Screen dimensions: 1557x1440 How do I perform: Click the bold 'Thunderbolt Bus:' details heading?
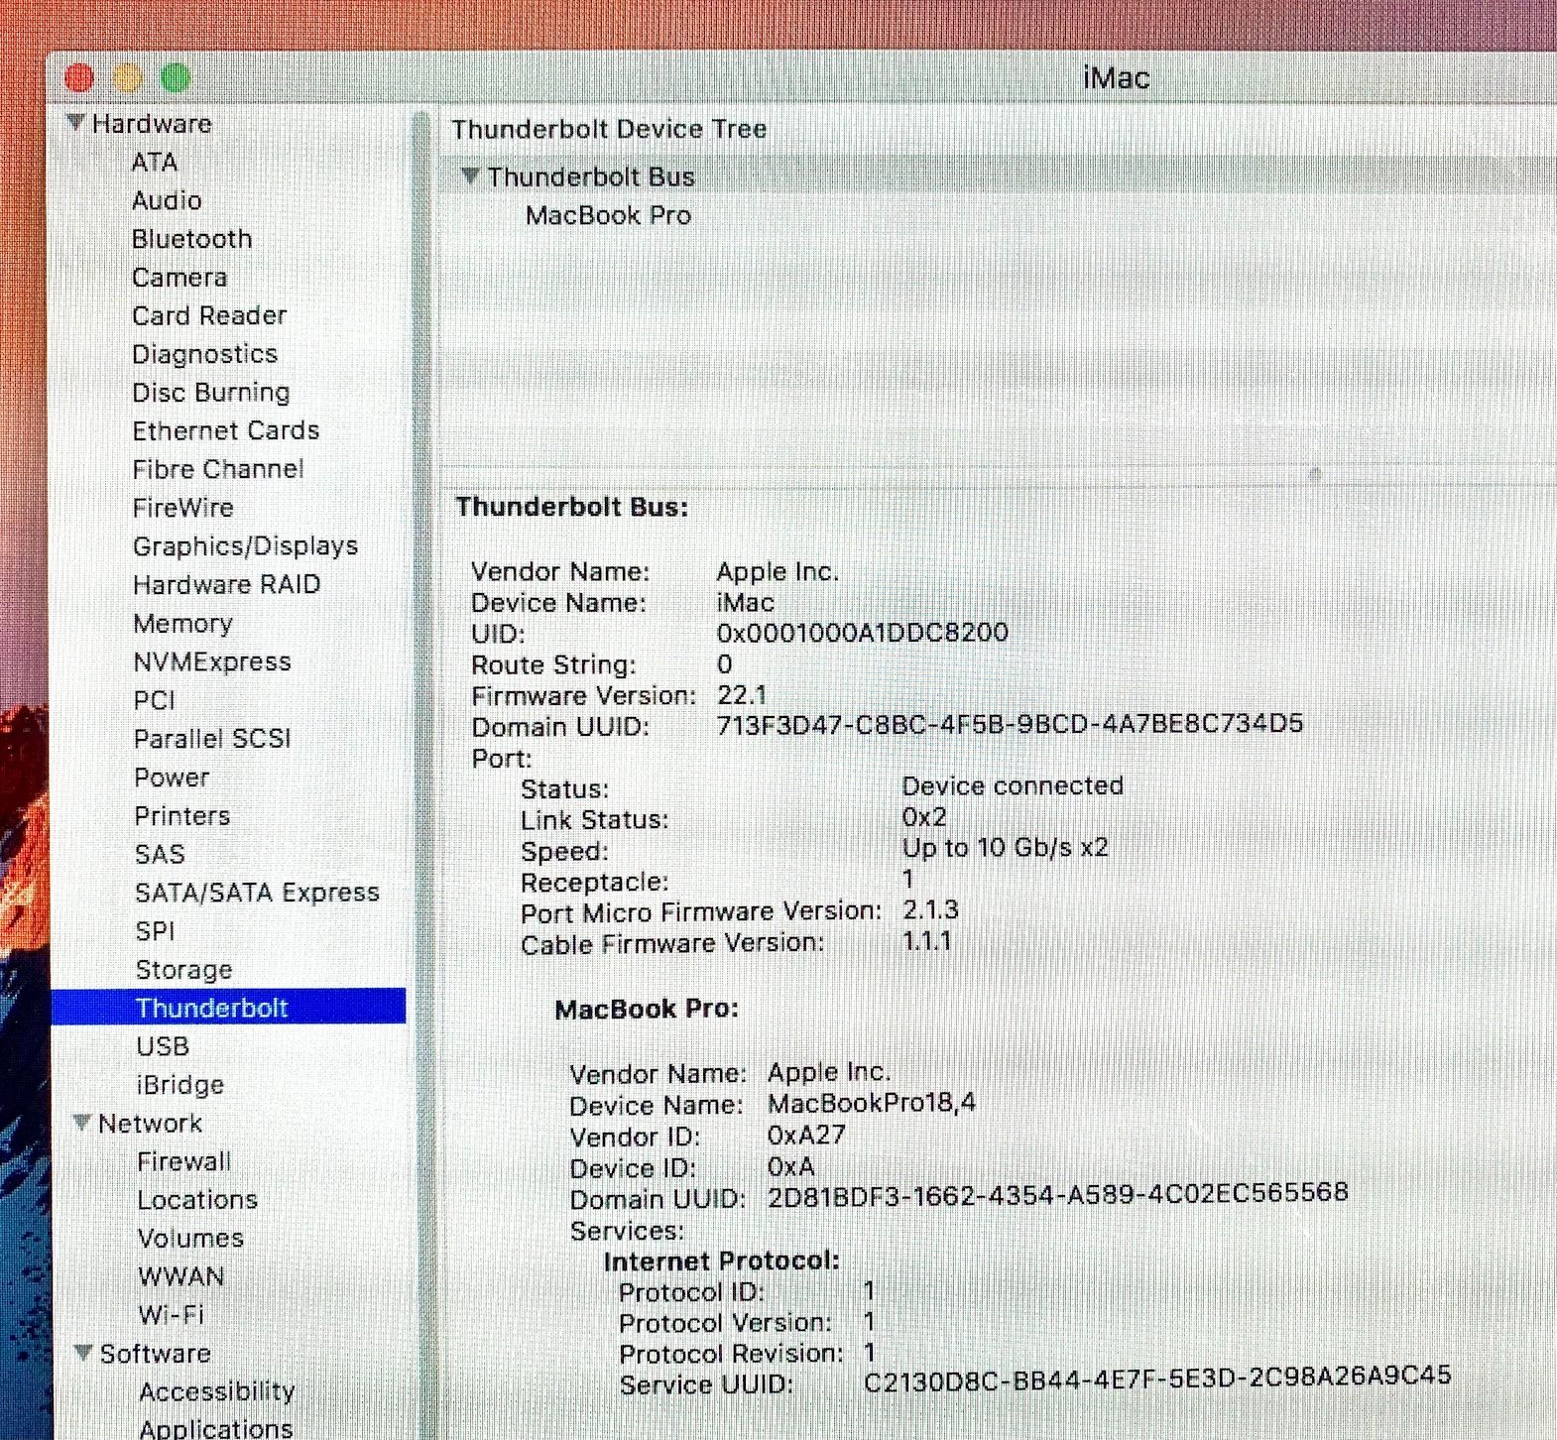click(x=572, y=507)
